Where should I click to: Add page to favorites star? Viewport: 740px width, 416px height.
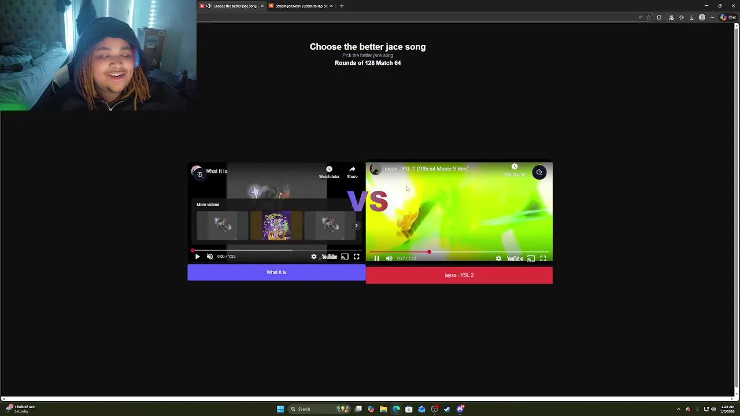[x=649, y=17]
